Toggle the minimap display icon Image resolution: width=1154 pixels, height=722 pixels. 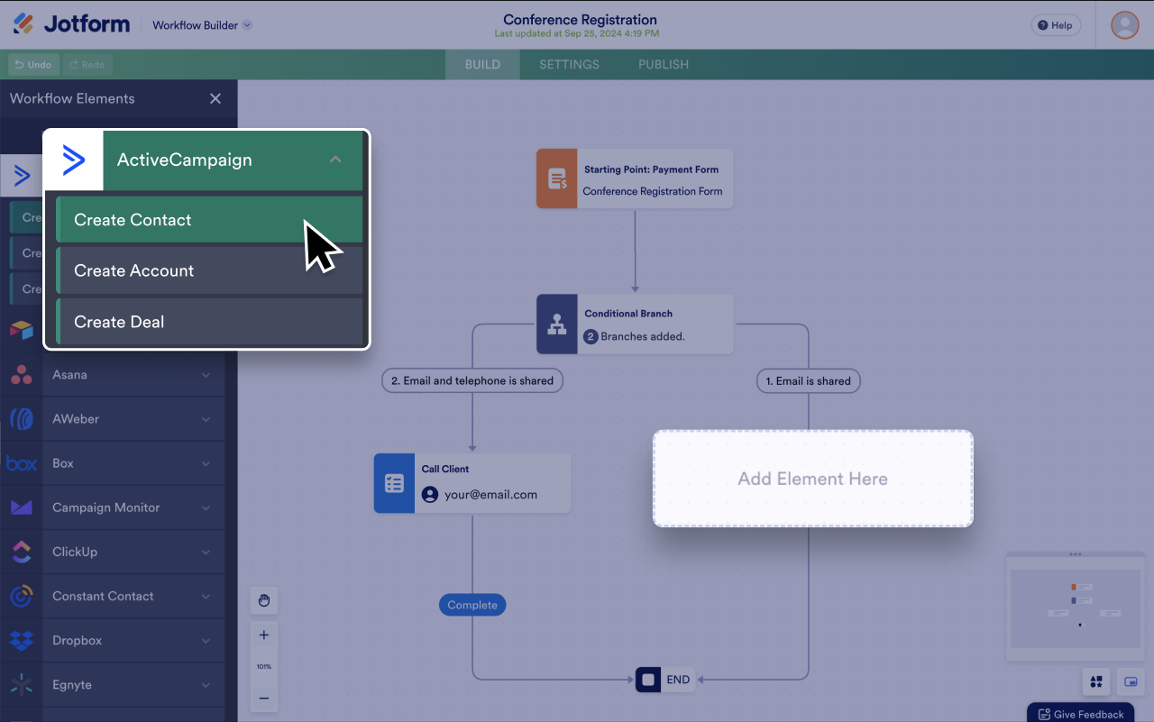pyautogui.click(x=1131, y=681)
